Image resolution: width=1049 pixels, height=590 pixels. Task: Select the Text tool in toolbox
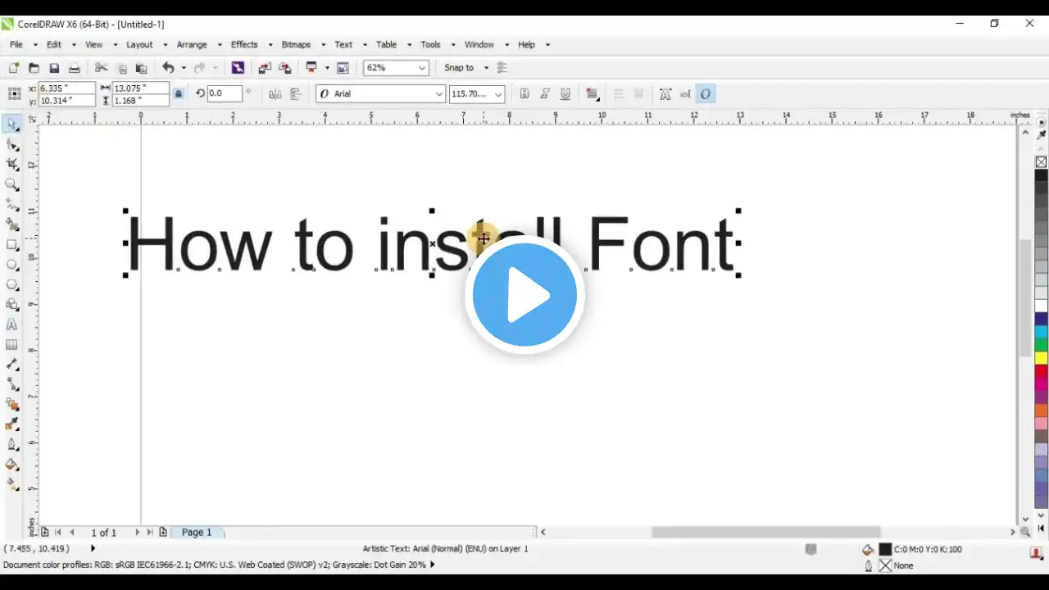click(12, 324)
